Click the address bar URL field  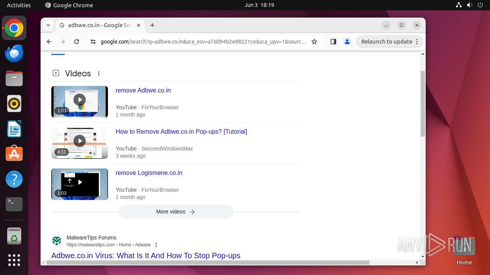point(203,42)
